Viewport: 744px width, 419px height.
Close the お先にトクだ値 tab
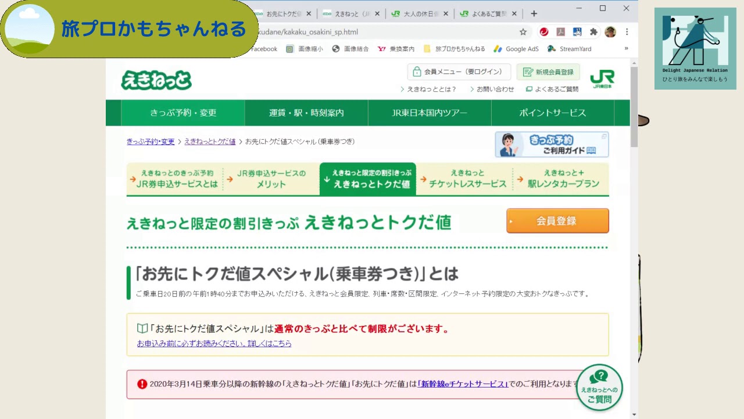[309, 13]
